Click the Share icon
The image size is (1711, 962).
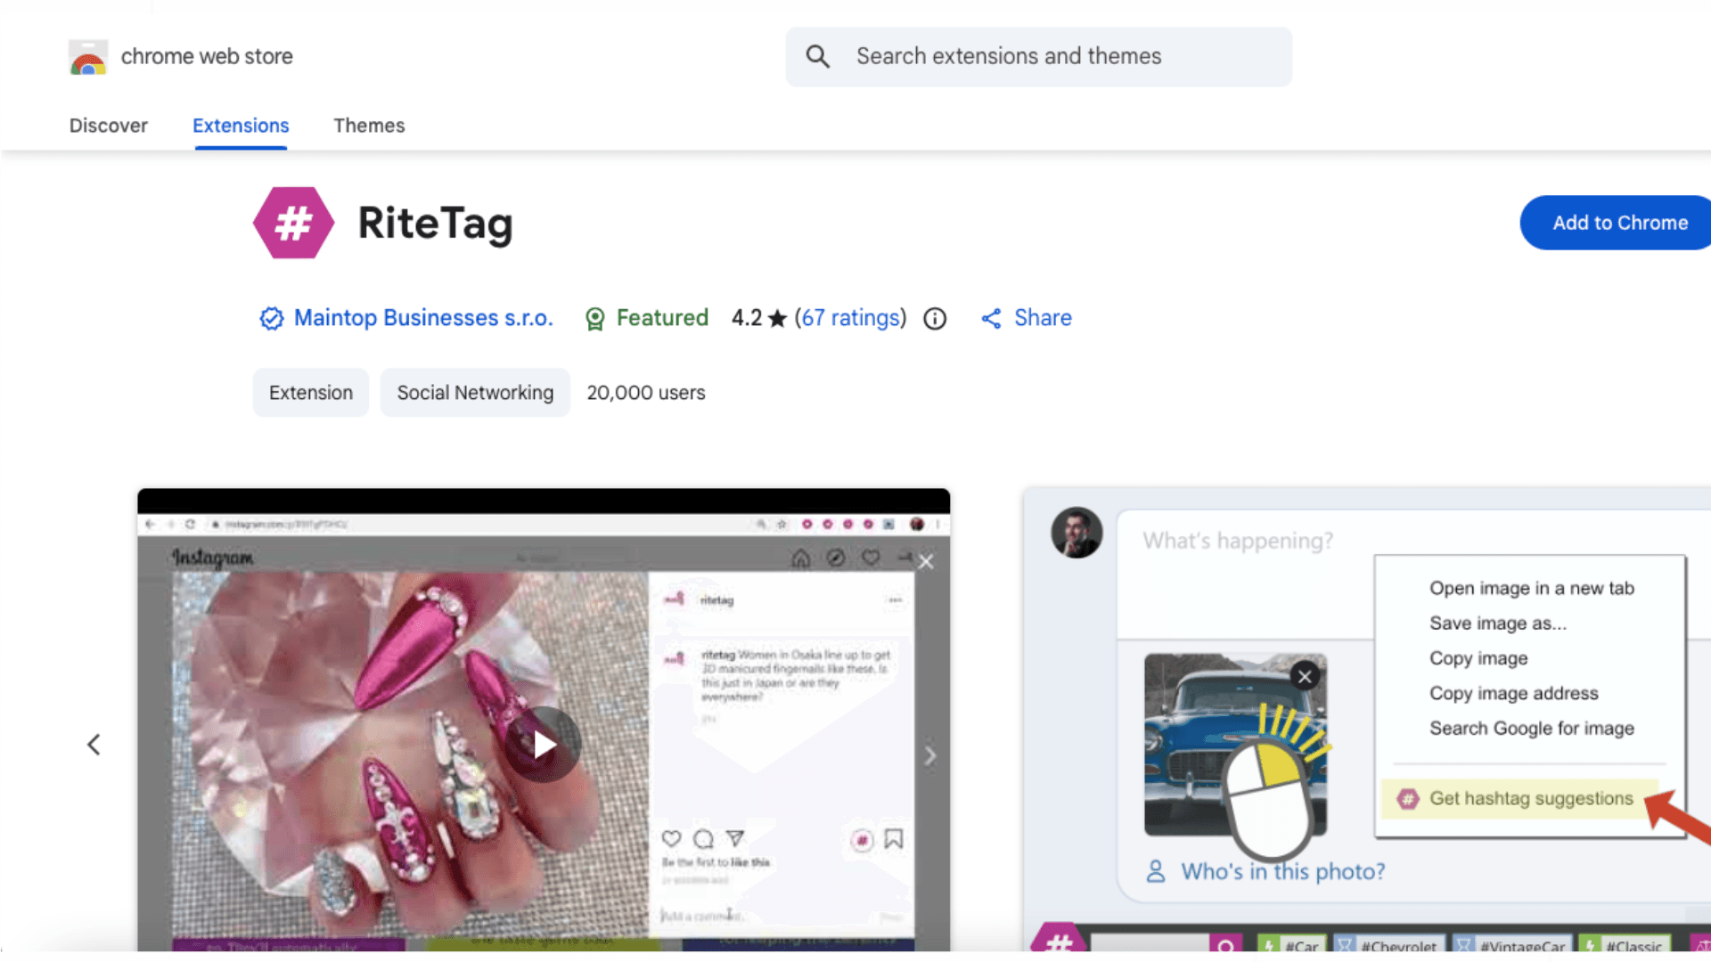point(991,319)
